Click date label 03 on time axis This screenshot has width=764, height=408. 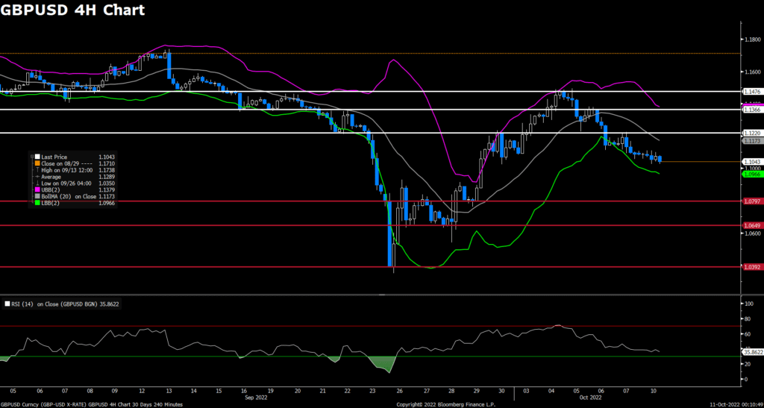point(527,391)
